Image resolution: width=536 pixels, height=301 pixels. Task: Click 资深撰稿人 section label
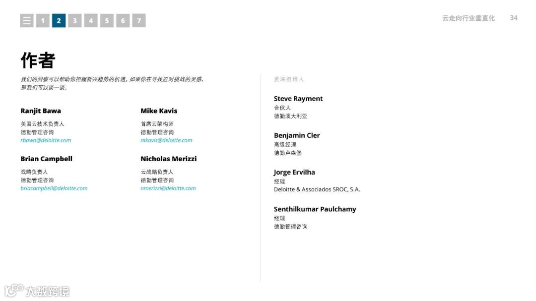coord(289,79)
